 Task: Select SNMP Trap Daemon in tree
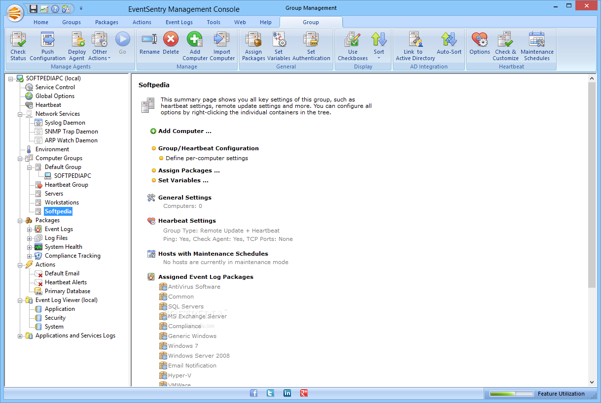(x=71, y=132)
